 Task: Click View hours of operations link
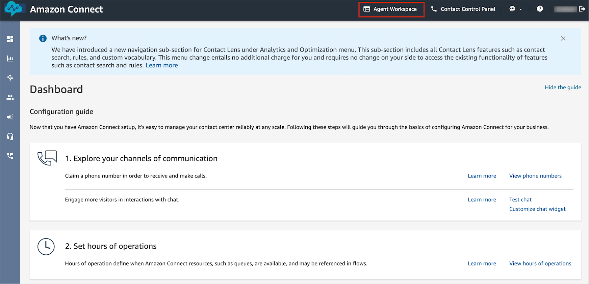coord(540,263)
